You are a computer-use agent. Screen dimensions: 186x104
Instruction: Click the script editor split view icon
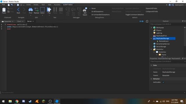point(147,21)
